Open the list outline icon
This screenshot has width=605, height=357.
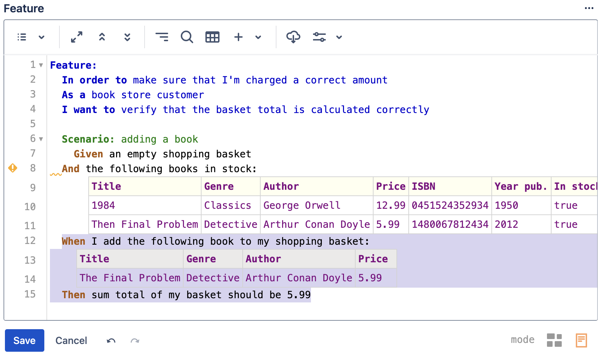22,37
